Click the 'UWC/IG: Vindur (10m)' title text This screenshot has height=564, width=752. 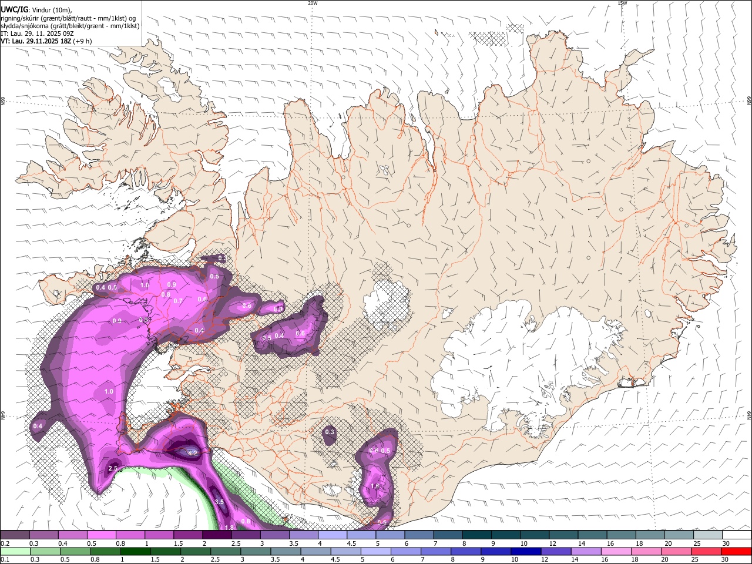click(x=36, y=10)
